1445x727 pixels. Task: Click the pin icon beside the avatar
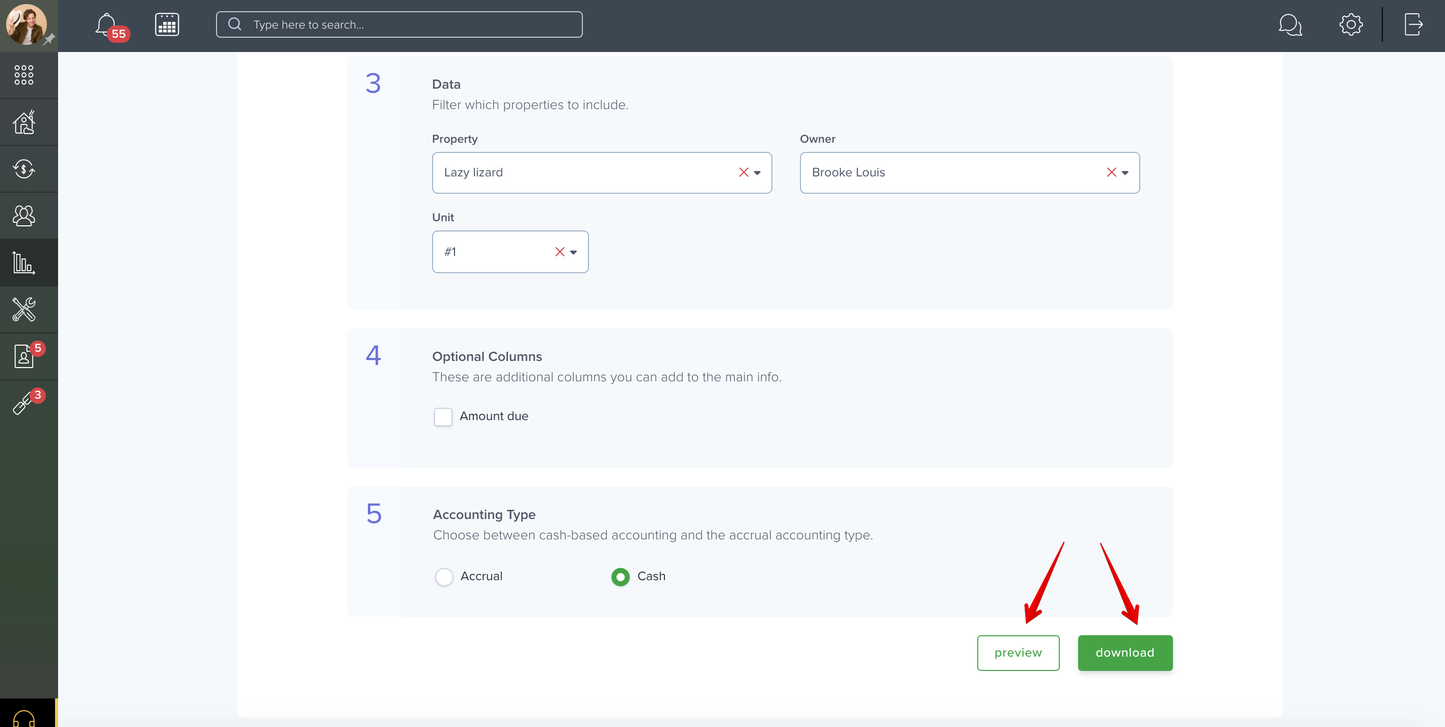coord(49,39)
